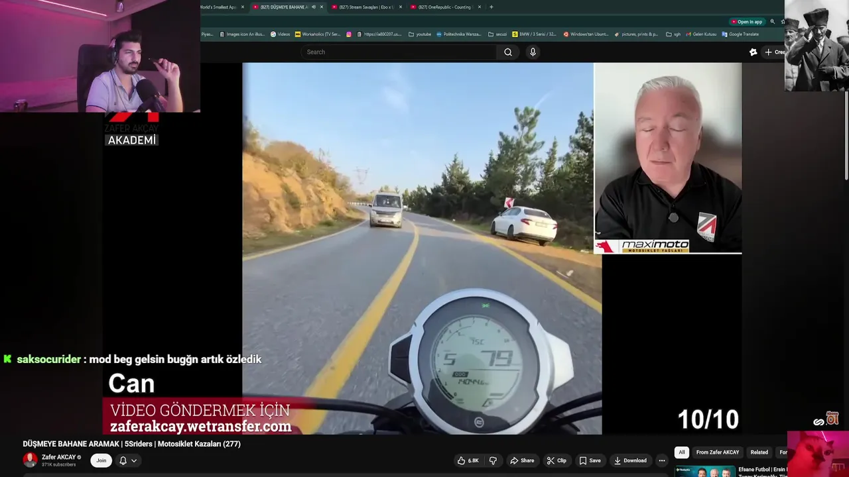Open Zafer AKCAY channel avatar
The height and width of the screenshot is (477, 849).
click(30, 460)
